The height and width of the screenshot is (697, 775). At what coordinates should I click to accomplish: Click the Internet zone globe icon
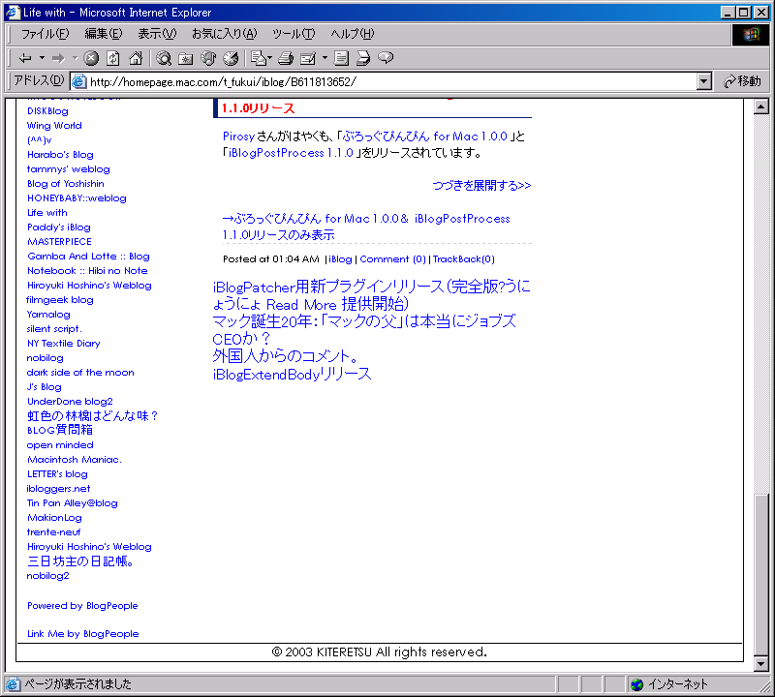(637, 684)
